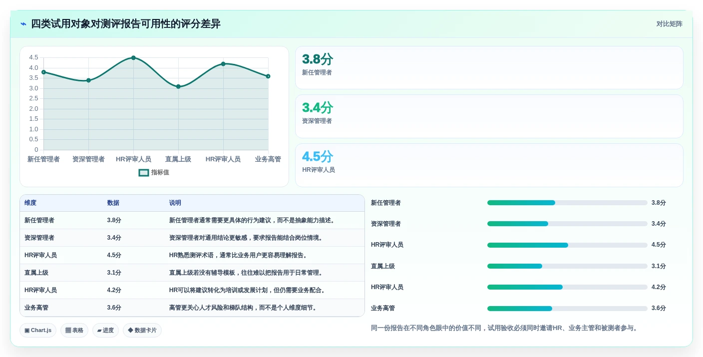The height and width of the screenshot is (357, 703).
Task: Click the 资深管理者 label on chart x-axis
Action: pyautogui.click(x=88, y=159)
